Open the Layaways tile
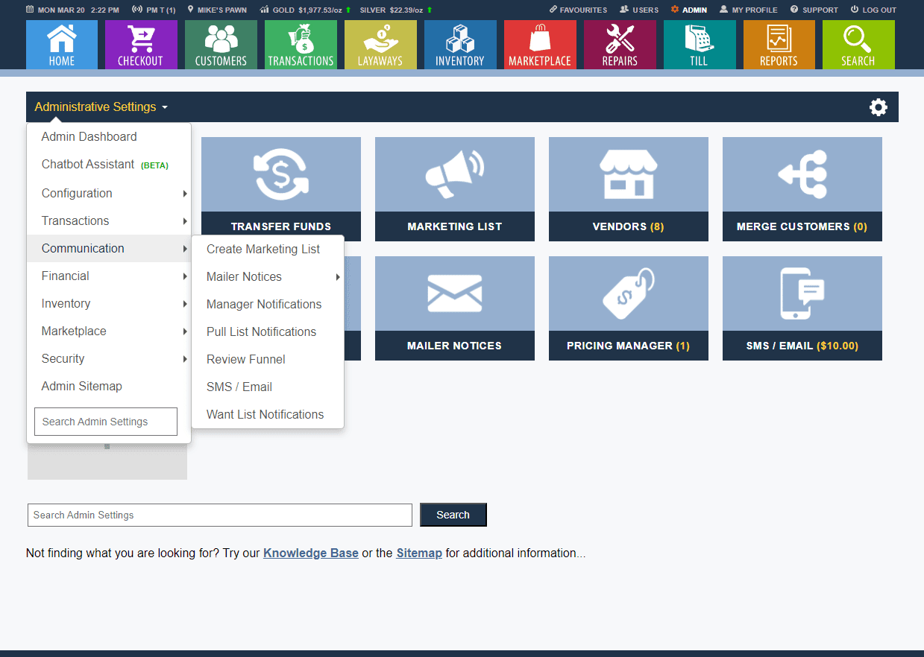924x657 pixels. [x=380, y=45]
